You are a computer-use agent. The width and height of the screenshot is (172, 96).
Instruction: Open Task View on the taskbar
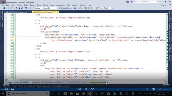tap(53, 94)
